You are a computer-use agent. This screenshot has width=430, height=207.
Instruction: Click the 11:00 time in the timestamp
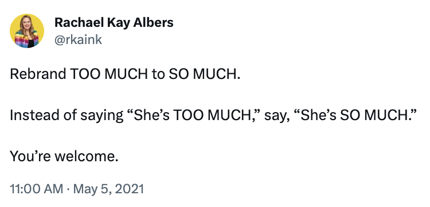(25, 189)
